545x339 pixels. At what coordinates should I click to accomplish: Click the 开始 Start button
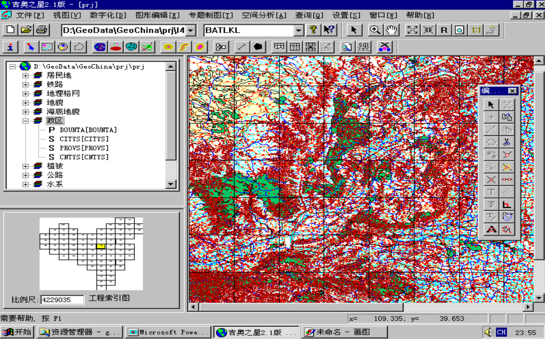tap(17, 333)
